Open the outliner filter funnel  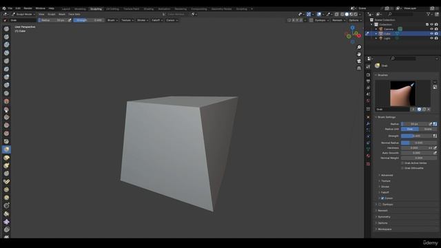coord(429,14)
